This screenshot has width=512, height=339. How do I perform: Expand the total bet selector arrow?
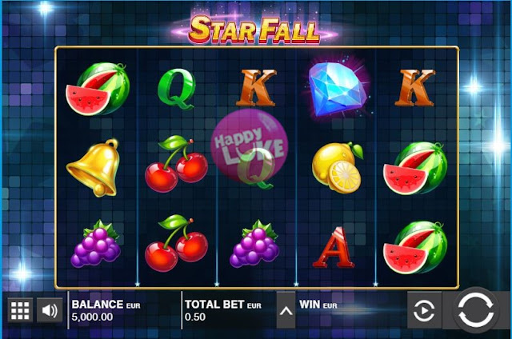286,310
